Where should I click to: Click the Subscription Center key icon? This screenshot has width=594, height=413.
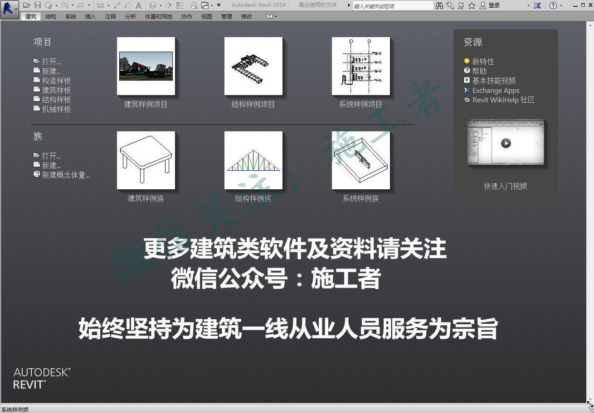tap(450, 5)
